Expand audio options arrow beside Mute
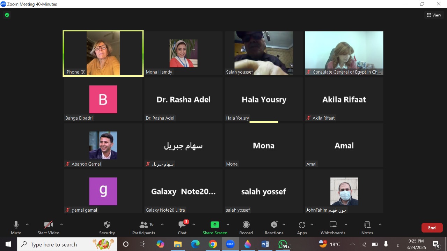The image size is (447, 251). coord(27,225)
